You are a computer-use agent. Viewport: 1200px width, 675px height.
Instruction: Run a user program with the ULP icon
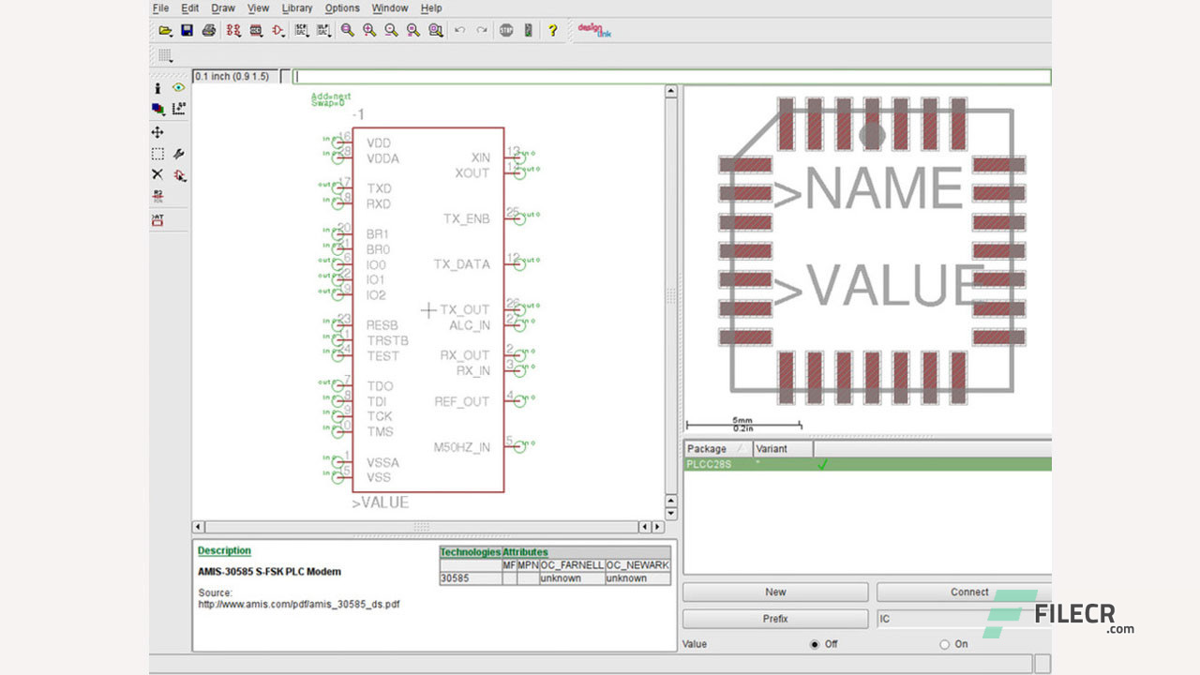point(324,30)
